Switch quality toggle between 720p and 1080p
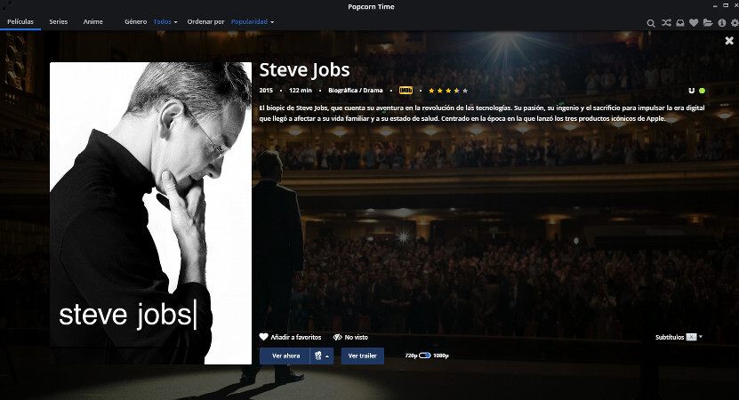 pyautogui.click(x=425, y=356)
